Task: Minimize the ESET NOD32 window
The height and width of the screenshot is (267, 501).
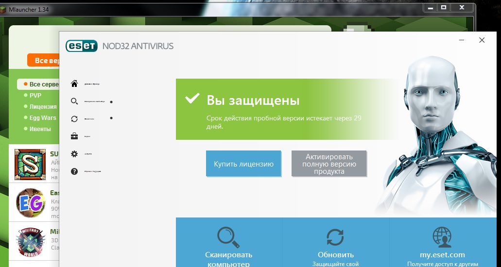Action: 462,40
